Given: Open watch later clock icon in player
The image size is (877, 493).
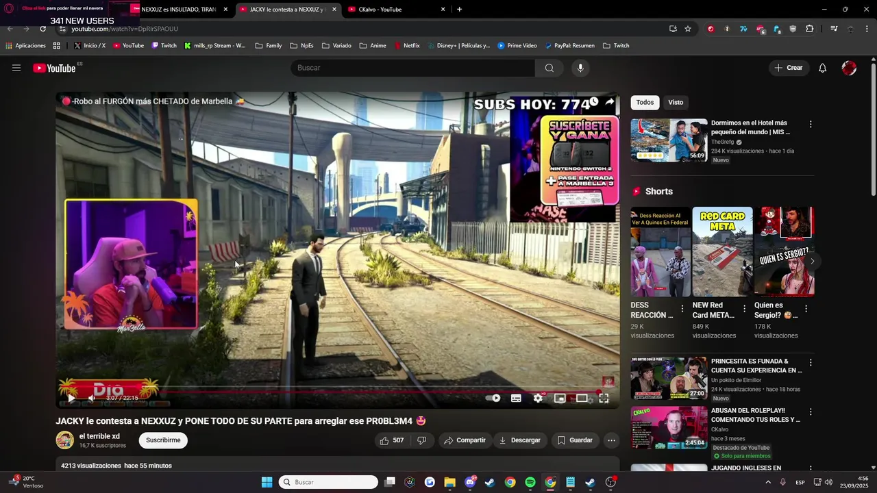Looking at the screenshot, I should (594, 102).
